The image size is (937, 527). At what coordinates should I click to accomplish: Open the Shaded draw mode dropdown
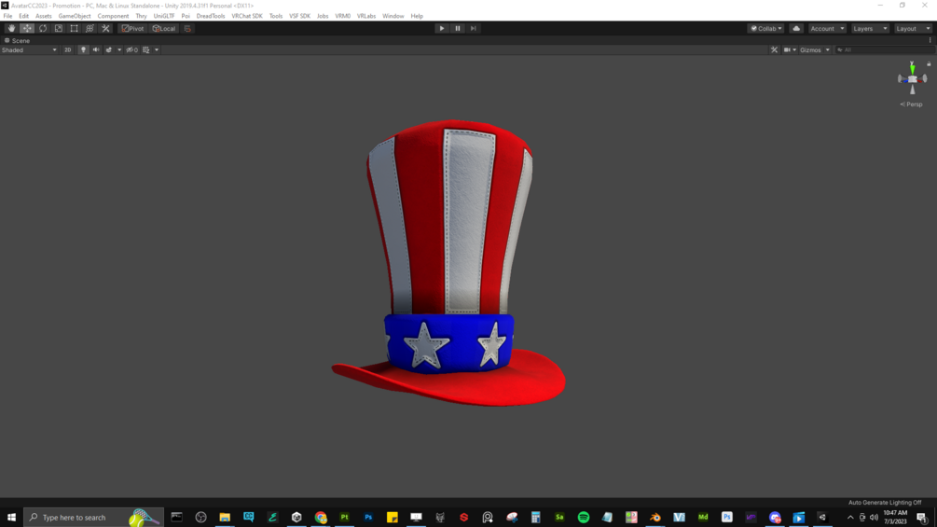tap(29, 50)
